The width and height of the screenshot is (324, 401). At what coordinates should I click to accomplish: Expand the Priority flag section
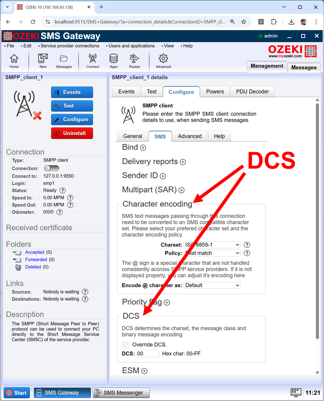(167, 303)
